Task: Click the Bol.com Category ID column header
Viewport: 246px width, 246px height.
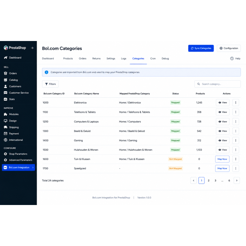Action: pos(54,94)
